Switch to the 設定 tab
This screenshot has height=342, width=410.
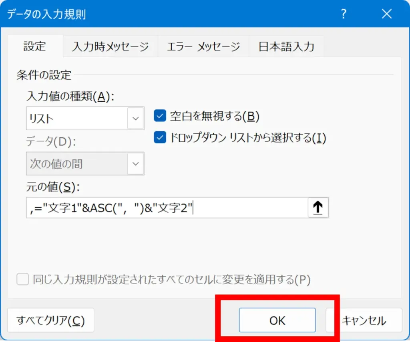click(x=34, y=46)
